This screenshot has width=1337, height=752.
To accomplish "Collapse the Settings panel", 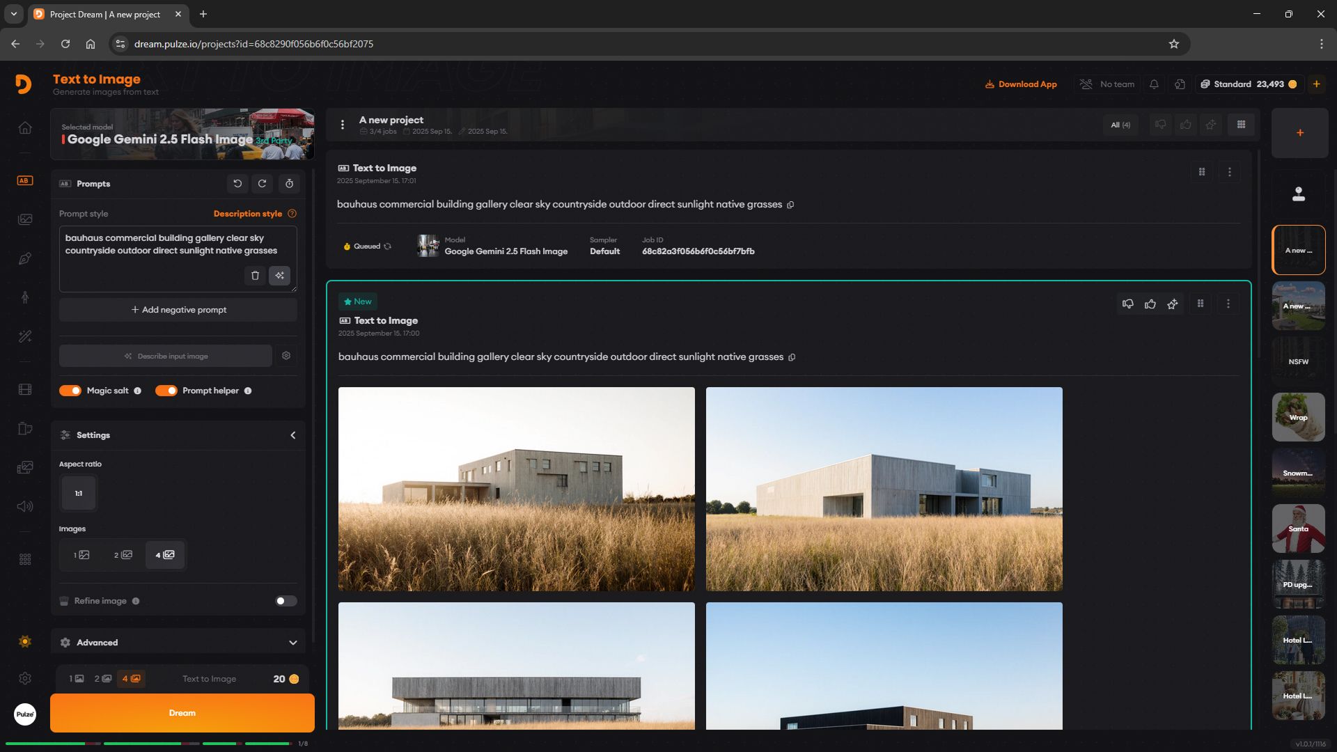I will click(292, 435).
